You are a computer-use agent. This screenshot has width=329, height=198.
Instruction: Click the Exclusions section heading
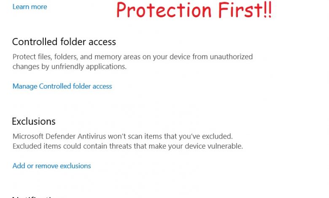click(34, 121)
